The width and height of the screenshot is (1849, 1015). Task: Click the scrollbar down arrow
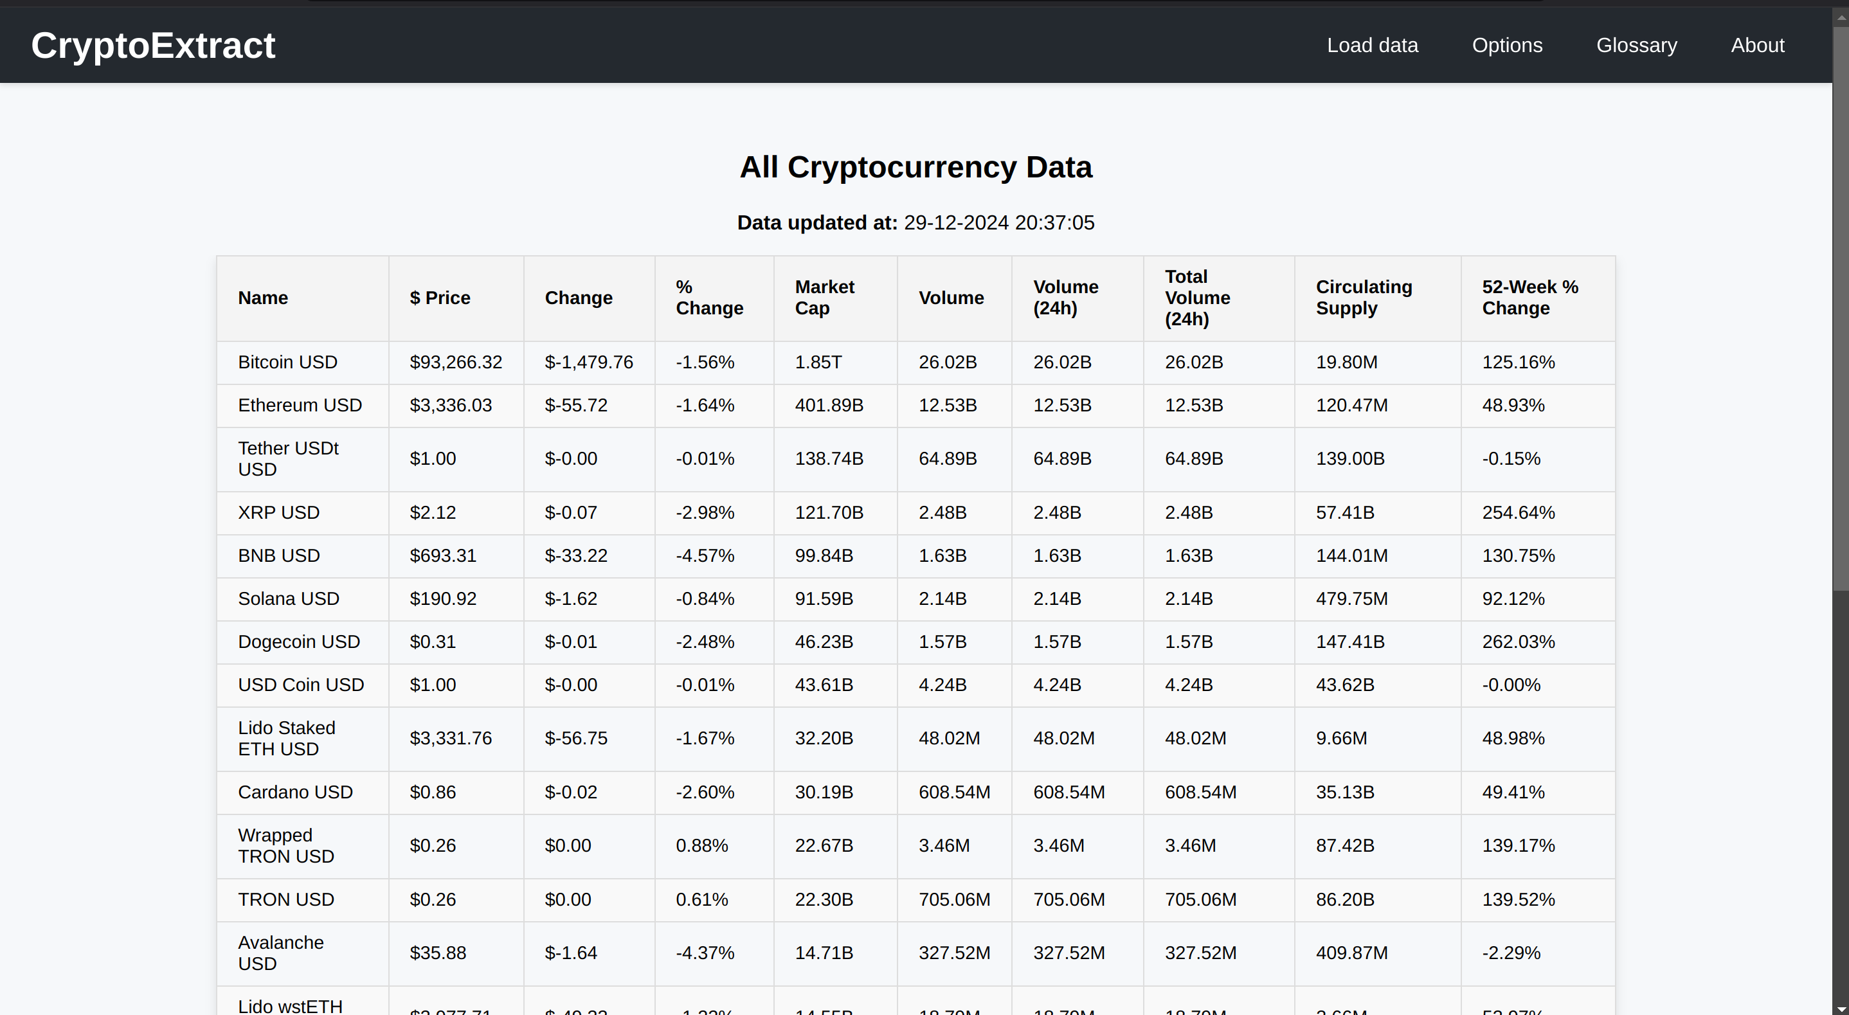pos(1841,1009)
